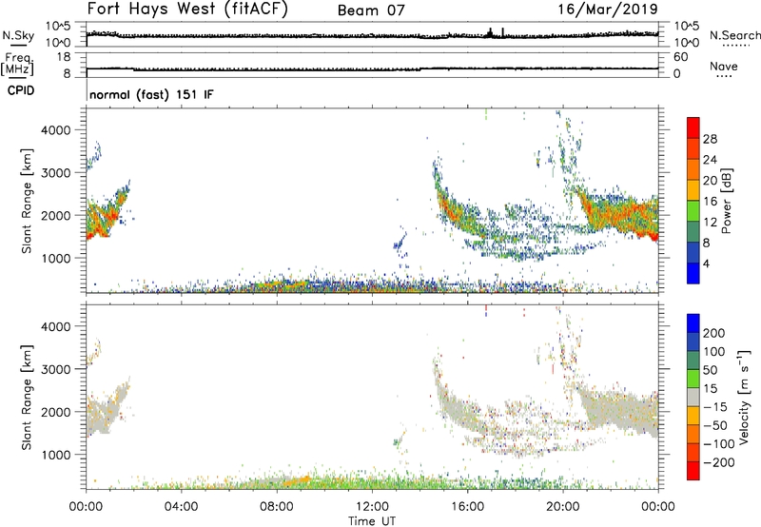Click the "Nave" legend label
This screenshot has height=527, width=761.
[724, 66]
